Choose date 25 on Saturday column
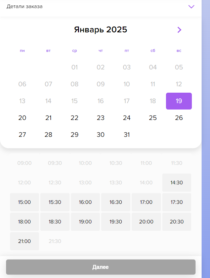 coord(153,118)
